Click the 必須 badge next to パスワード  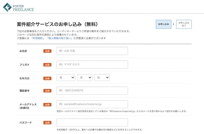47,123
